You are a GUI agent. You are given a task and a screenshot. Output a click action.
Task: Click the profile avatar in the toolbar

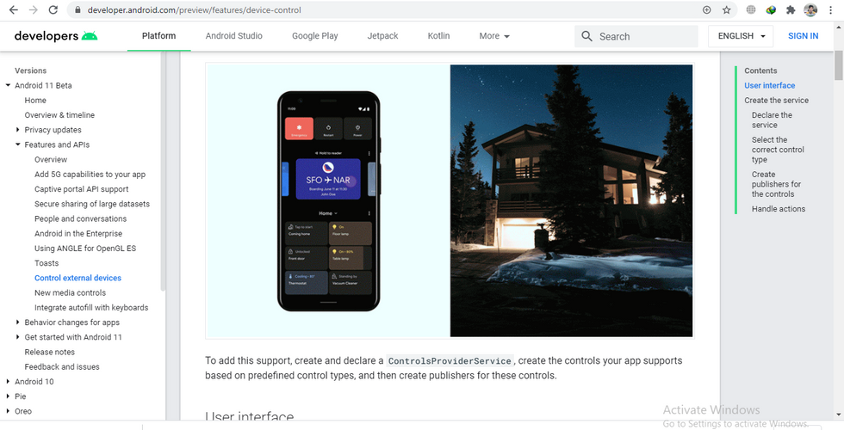(x=810, y=9)
